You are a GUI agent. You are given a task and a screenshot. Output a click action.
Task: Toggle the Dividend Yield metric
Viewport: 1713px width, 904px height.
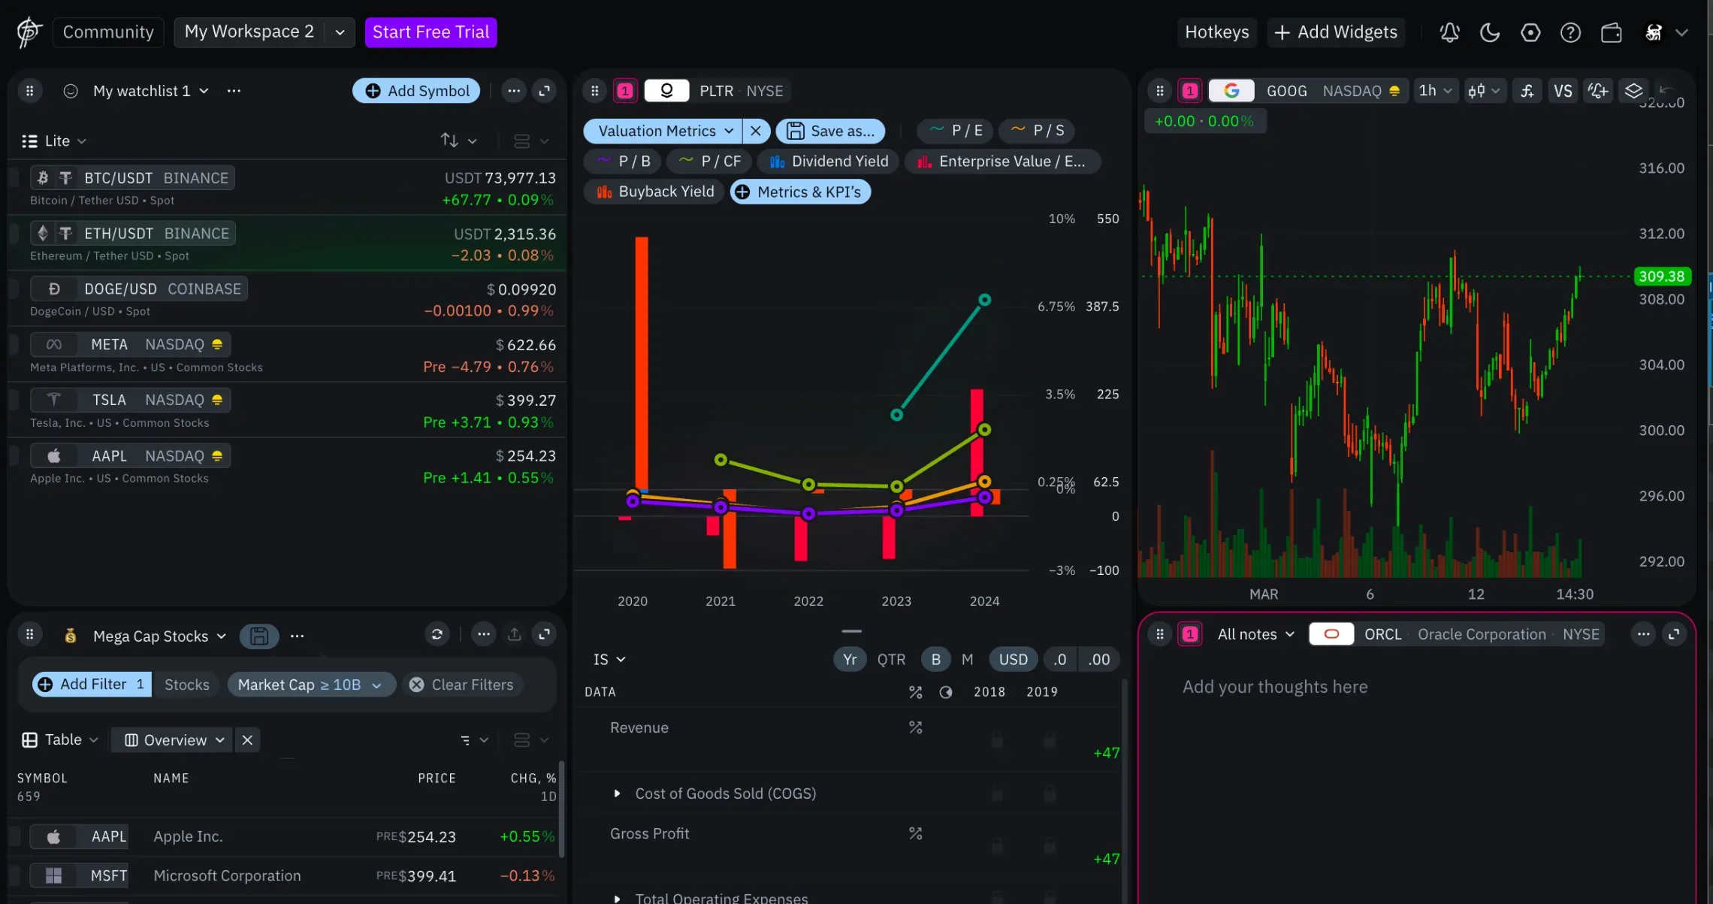coord(829,162)
